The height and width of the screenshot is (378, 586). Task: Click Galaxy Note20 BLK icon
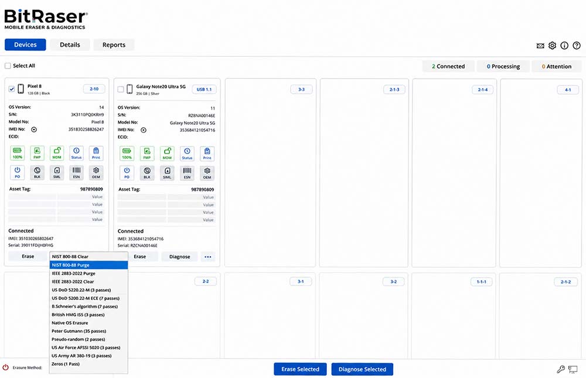click(147, 173)
